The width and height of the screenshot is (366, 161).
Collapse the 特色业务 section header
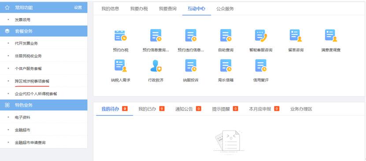pyautogui.click(x=44, y=105)
